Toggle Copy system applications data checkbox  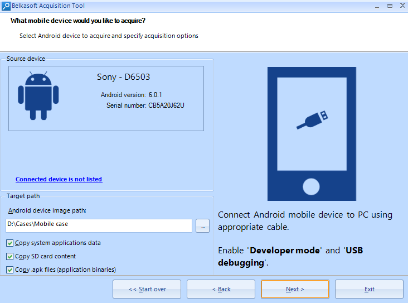click(10, 243)
